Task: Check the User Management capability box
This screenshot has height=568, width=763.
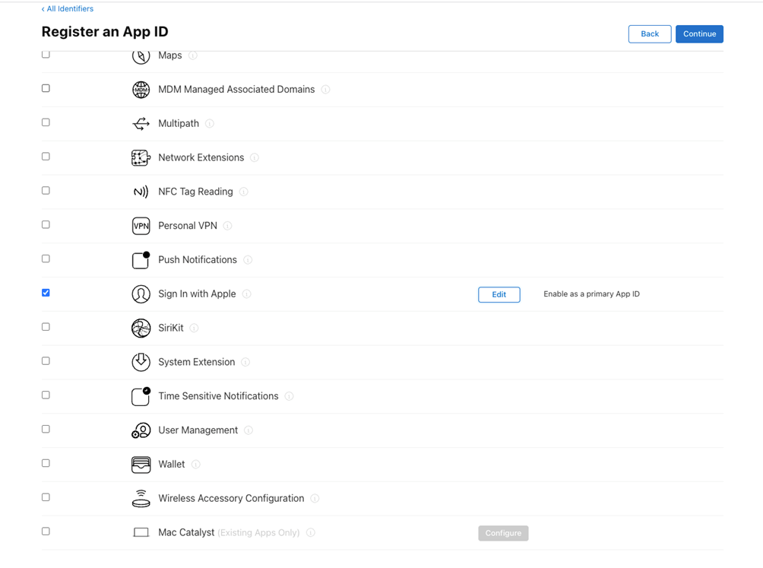Action: point(46,429)
